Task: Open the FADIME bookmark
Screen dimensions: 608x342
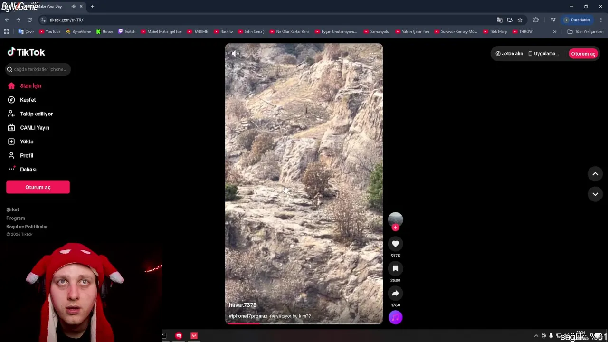Action: (197, 32)
